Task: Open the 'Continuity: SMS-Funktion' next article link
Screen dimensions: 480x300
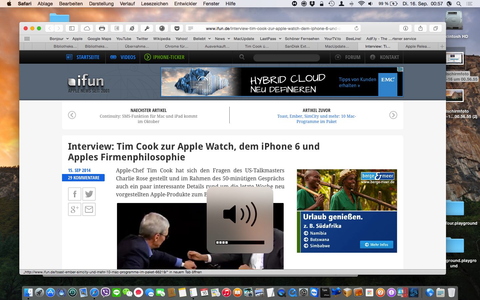Action: [148, 119]
